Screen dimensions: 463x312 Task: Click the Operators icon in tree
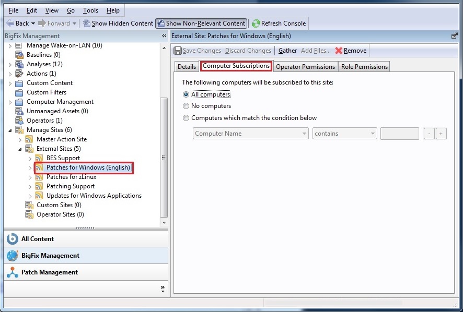19,121
